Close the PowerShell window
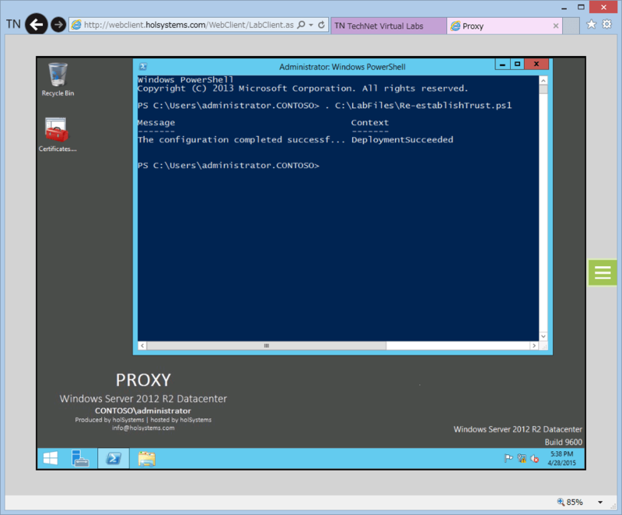Screen dimensions: 622x515 pos(536,65)
